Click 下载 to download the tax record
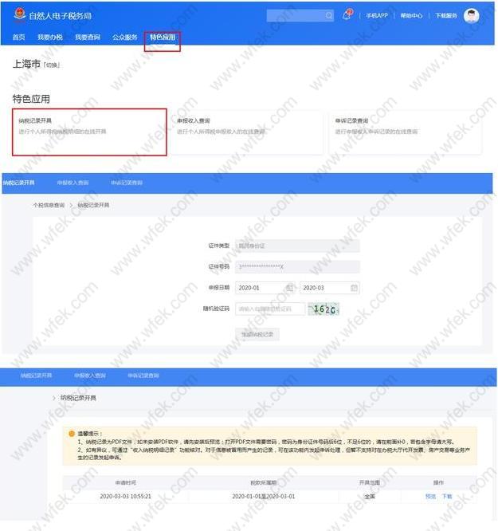The width and height of the screenshot is (498, 531). tap(447, 496)
